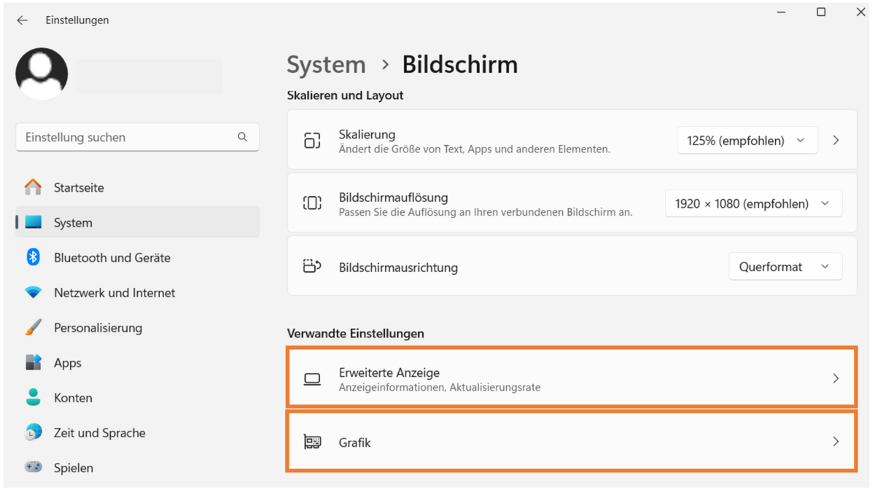Click the System breadcrumb link
The height and width of the screenshot is (492, 875).
(326, 64)
